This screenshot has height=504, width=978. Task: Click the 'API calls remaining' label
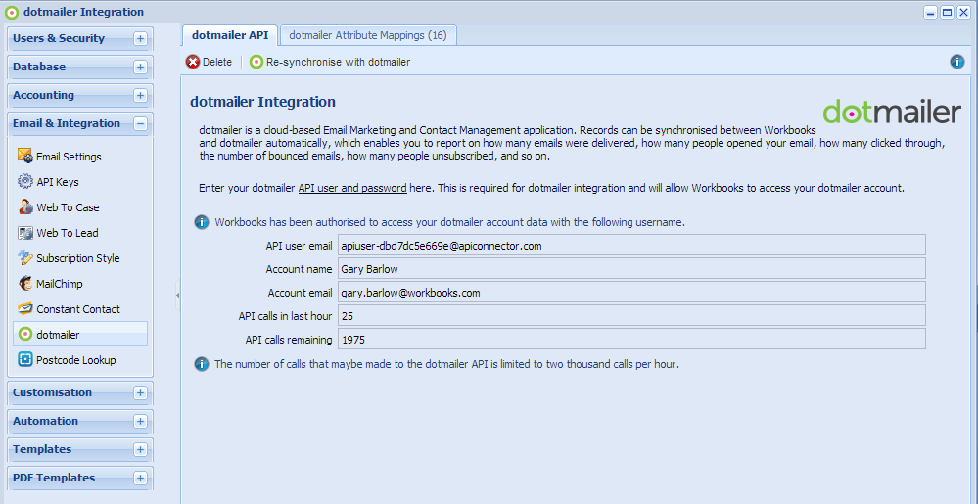288,340
